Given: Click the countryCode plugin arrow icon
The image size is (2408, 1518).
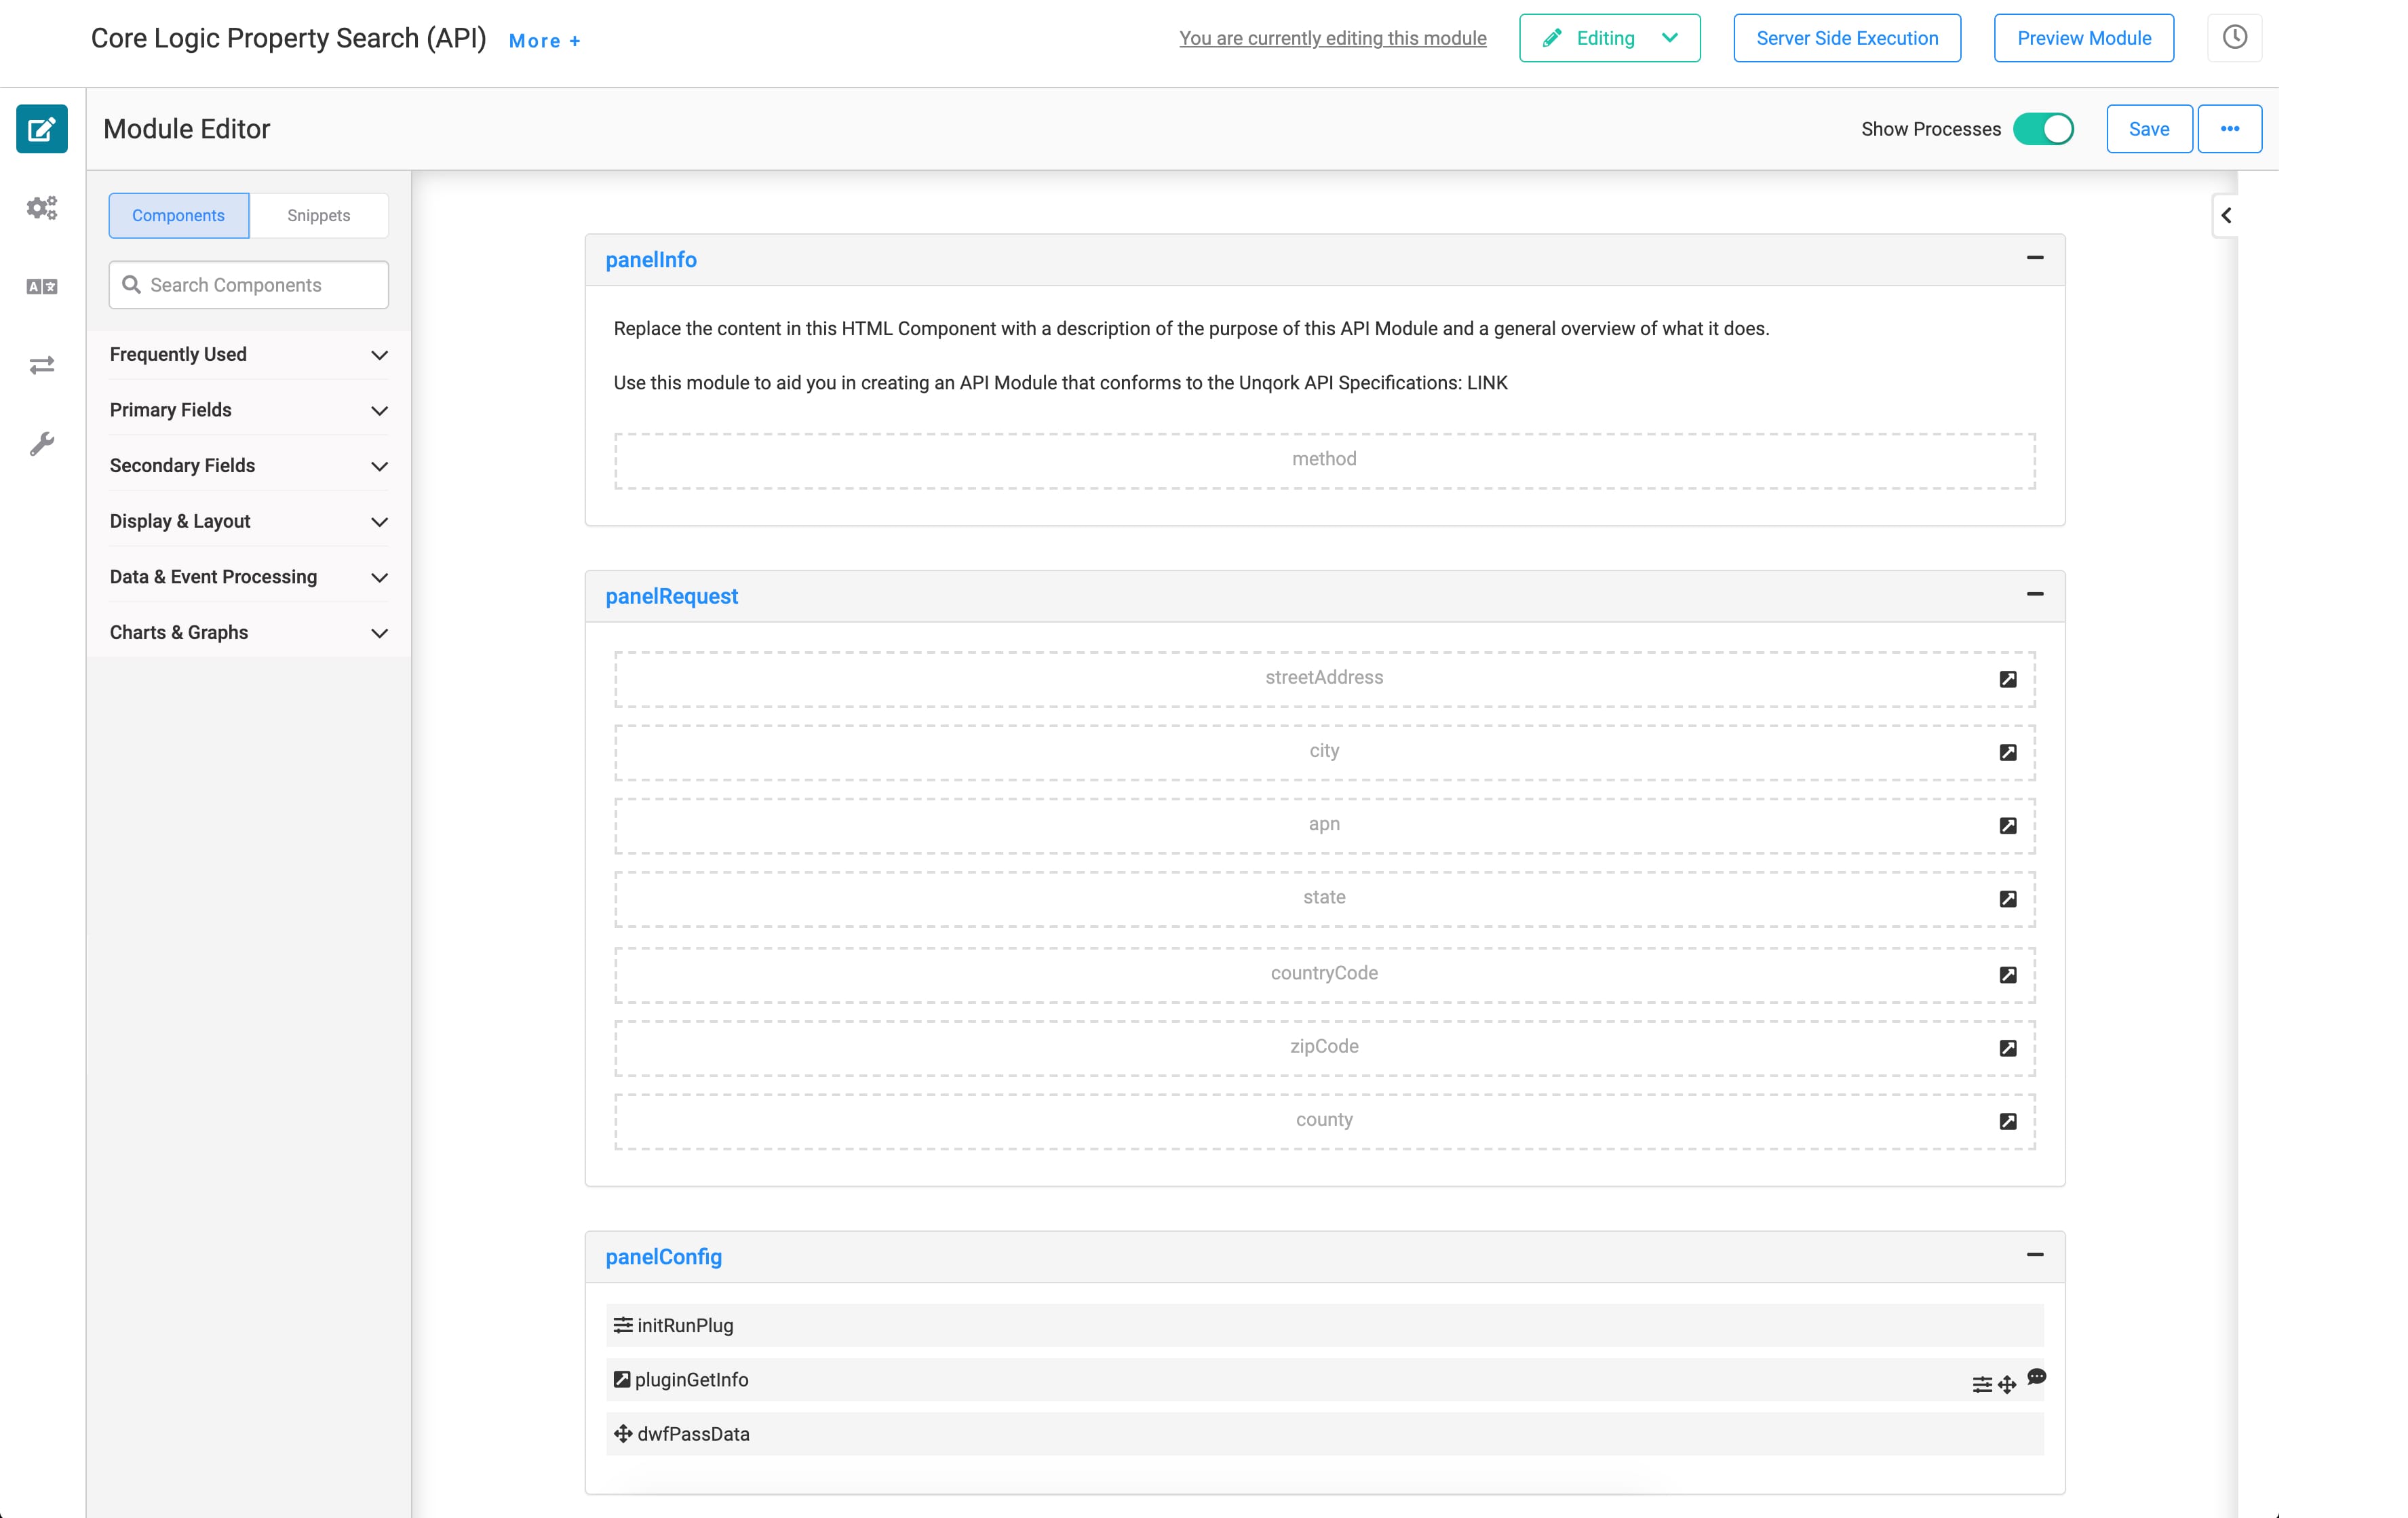Looking at the screenshot, I should click(x=2008, y=975).
